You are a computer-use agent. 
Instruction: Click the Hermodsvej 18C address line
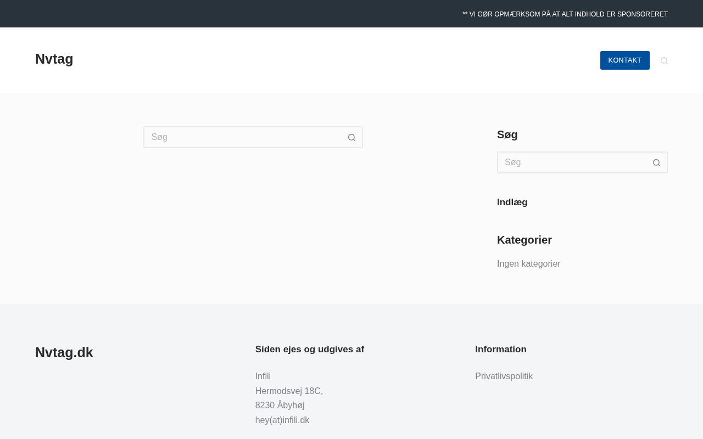point(289,391)
